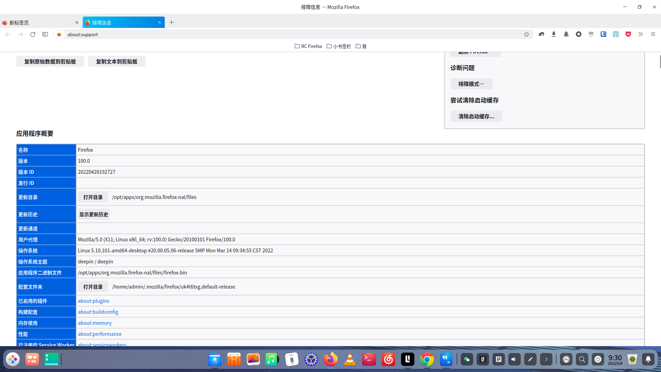The image size is (661, 372).
Task: Open the 小书签栏 bookmark folder
Action: point(339,46)
